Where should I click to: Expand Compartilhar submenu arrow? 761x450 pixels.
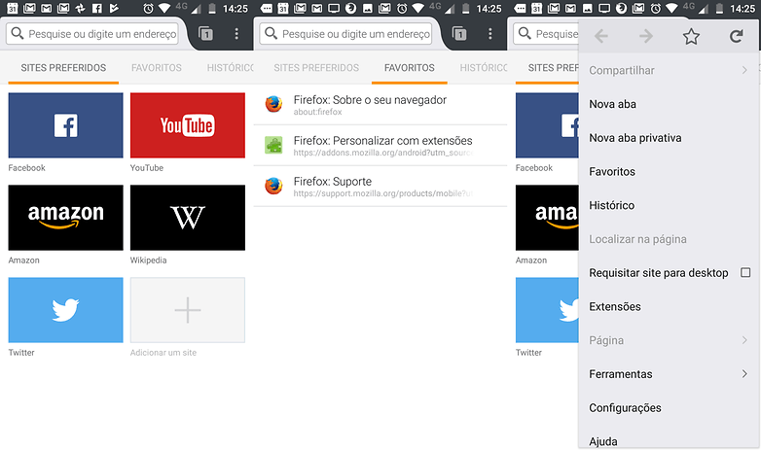pyautogui.click(x=744, y=70)
